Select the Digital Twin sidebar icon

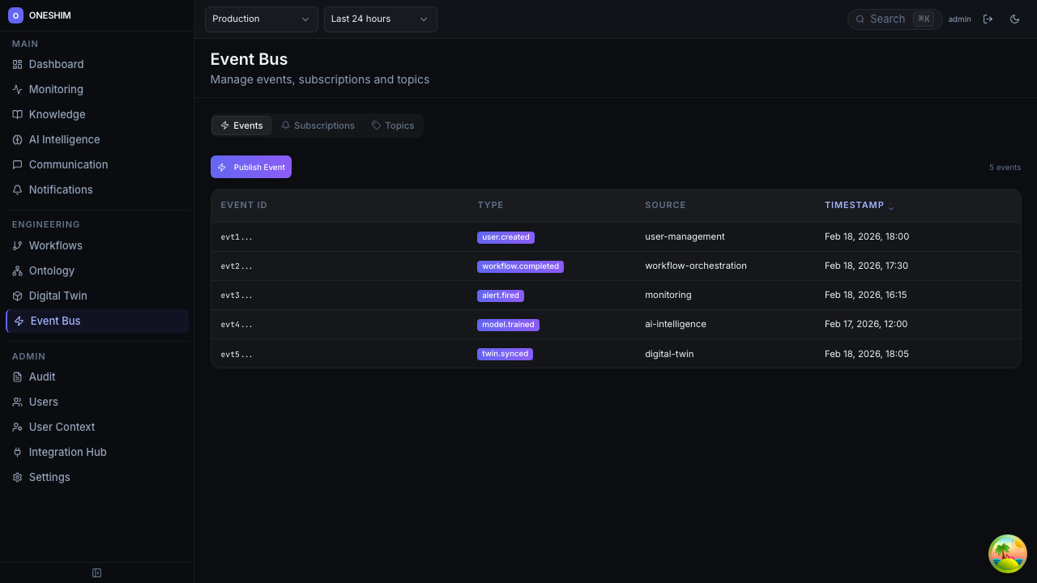coord(17,296)
